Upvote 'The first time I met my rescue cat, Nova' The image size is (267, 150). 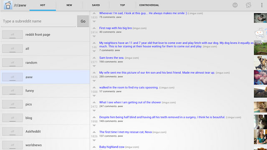[94, 132]
